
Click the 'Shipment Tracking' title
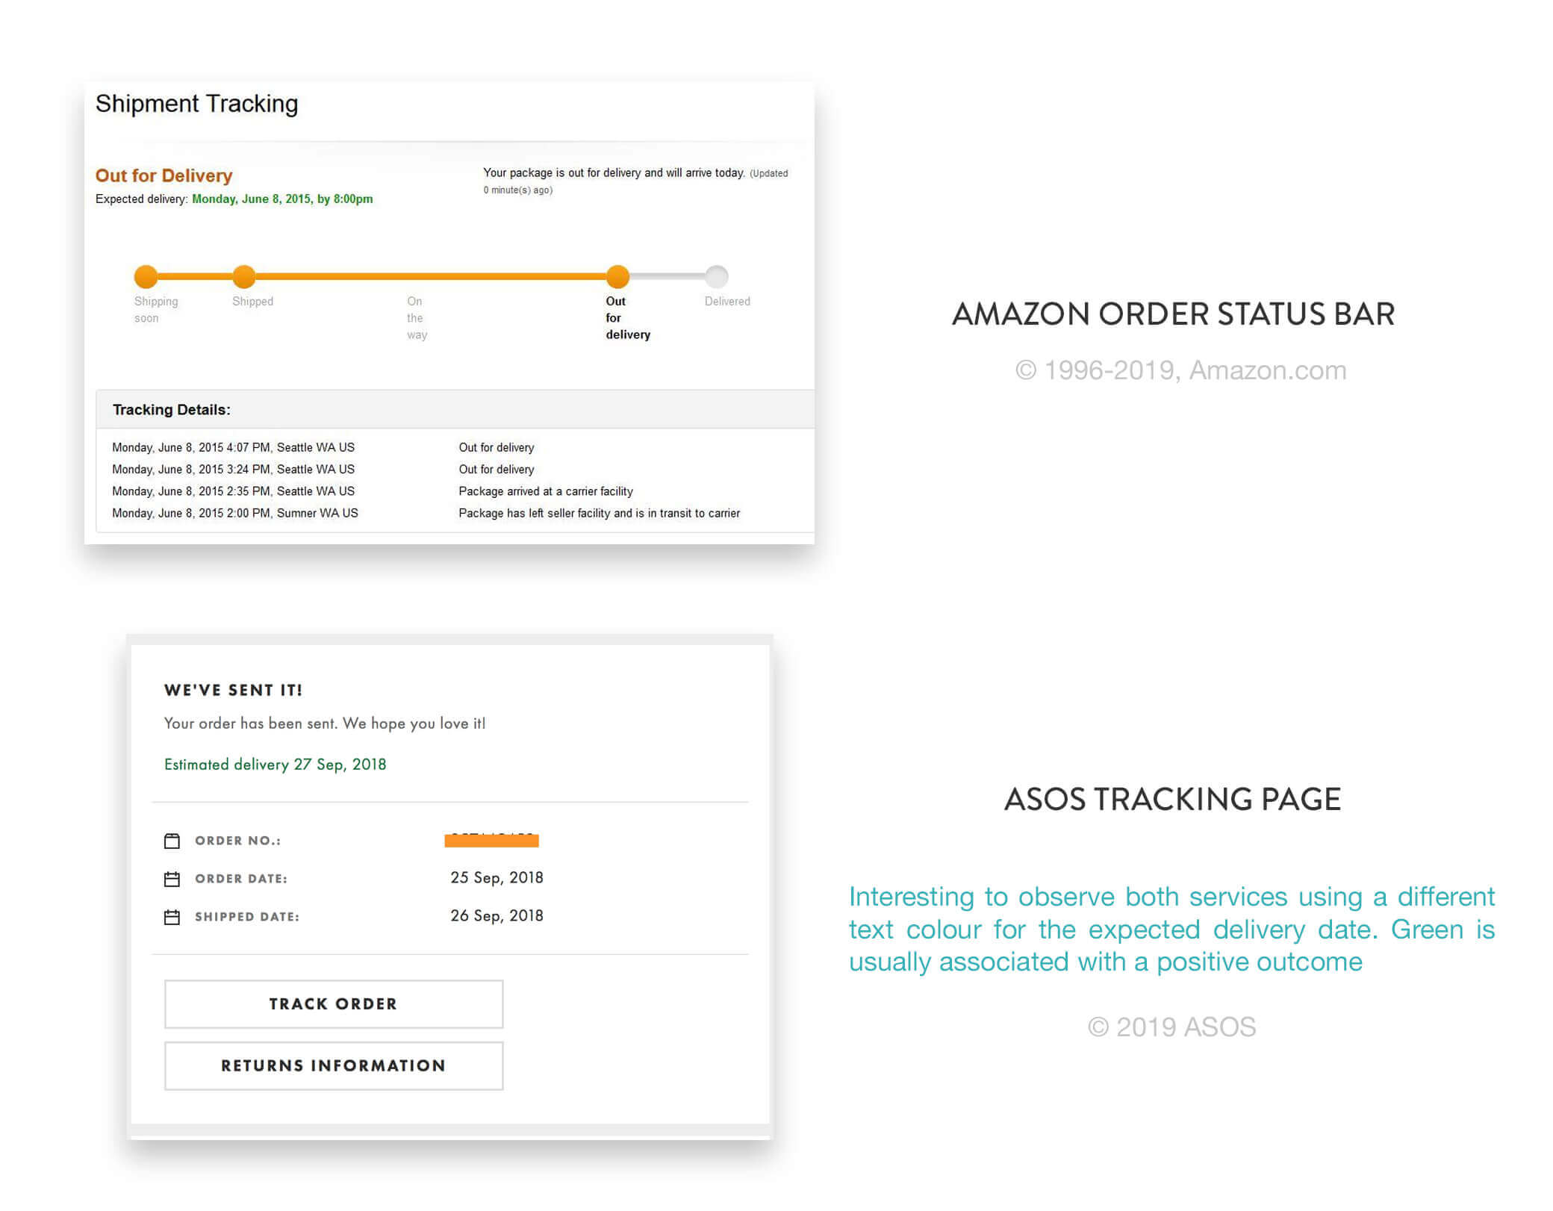click(x=196, y=104)
